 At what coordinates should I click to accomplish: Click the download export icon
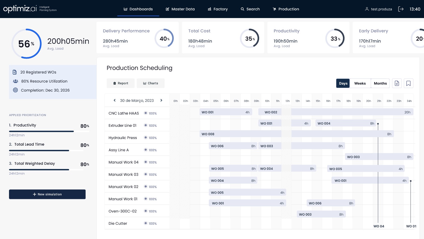[x=397, y=83]
